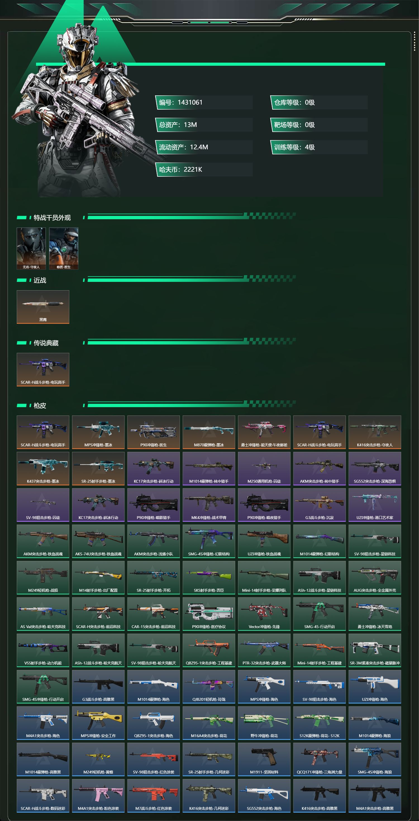Select the QJB201轻机枪-玲珑 skin

[209, 686]
